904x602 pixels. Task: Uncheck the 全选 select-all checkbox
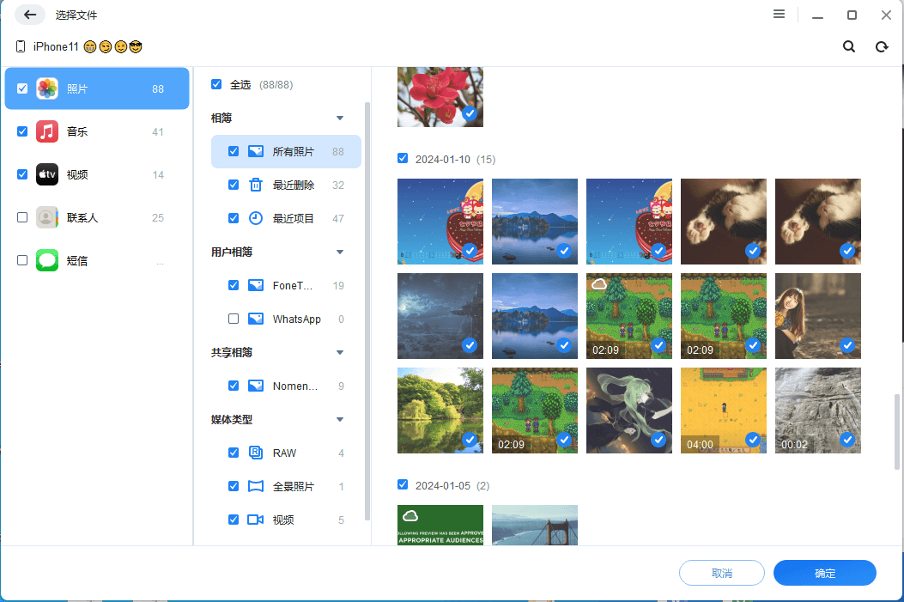(216, 84)
